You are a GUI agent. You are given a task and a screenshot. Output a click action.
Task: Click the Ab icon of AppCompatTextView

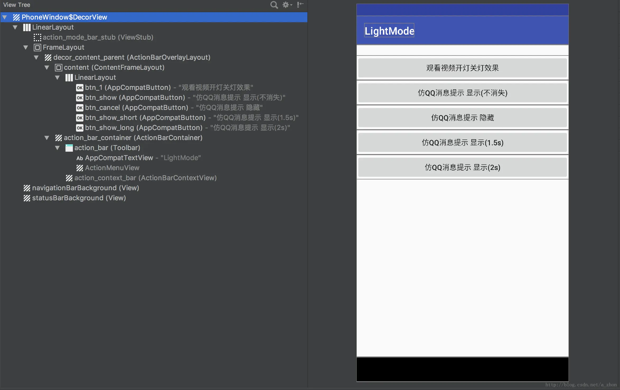[x=79, y=158]
